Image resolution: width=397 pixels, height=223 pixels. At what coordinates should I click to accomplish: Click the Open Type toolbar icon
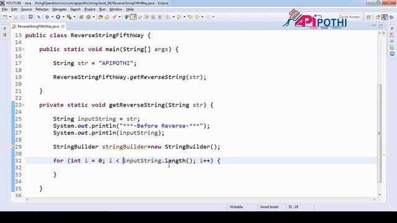100,17
